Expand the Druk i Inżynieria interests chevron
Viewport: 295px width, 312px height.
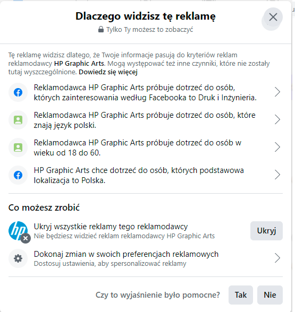277,92
